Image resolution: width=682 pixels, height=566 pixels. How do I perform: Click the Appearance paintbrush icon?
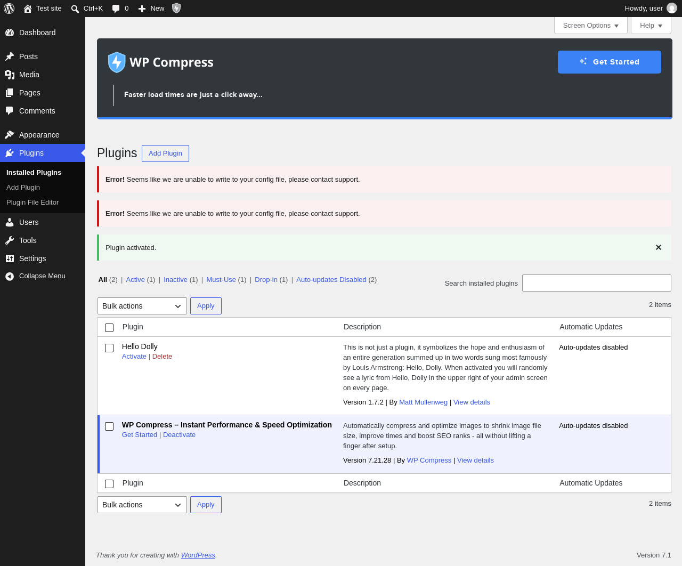[10, 135]
